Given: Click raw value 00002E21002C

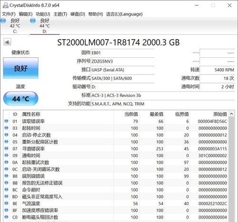Looking at the screenshot, I should point(212,203).
